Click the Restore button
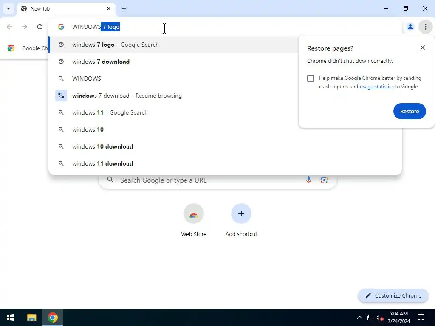The height and width of the screenshot is (326, 435). coord(410,111)
